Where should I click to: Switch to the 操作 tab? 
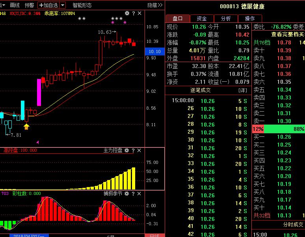pyautogui.click(x=250, y=18)
